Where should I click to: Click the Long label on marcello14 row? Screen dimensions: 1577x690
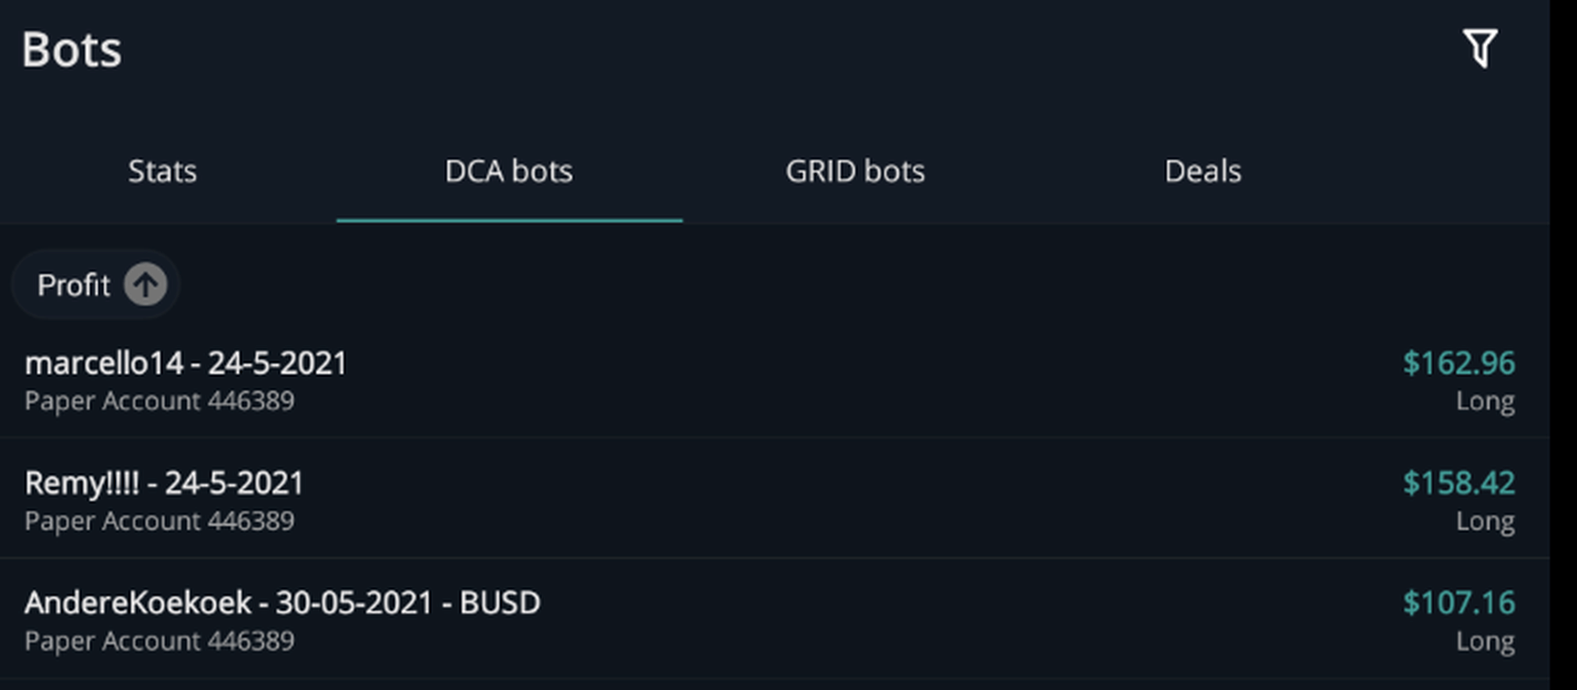1485,401
